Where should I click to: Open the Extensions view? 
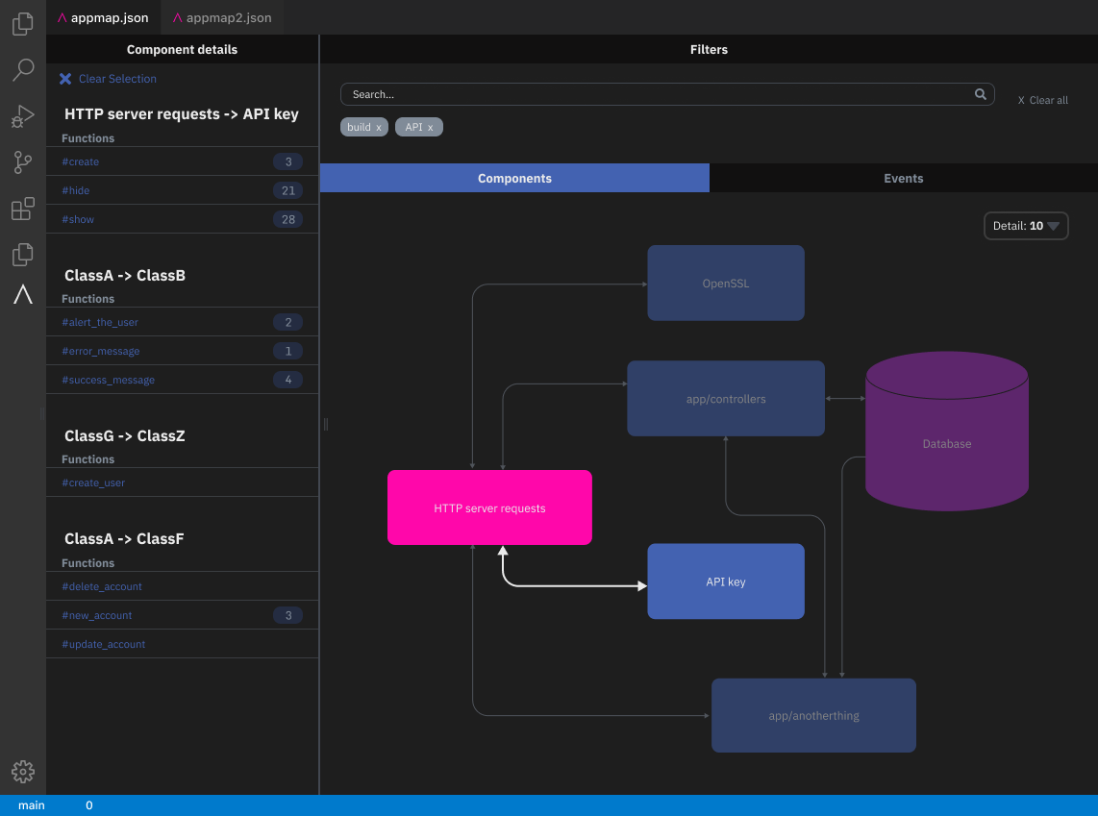point(22,209)
